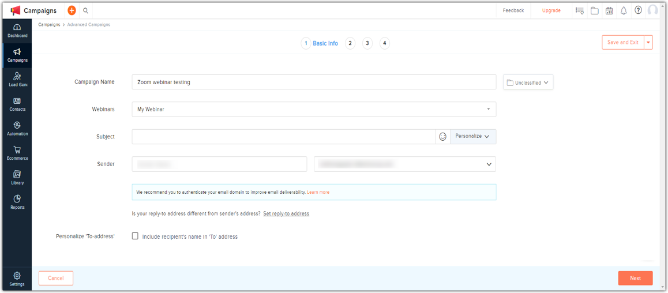Click the Sender name input field

(x=219, y=164)
